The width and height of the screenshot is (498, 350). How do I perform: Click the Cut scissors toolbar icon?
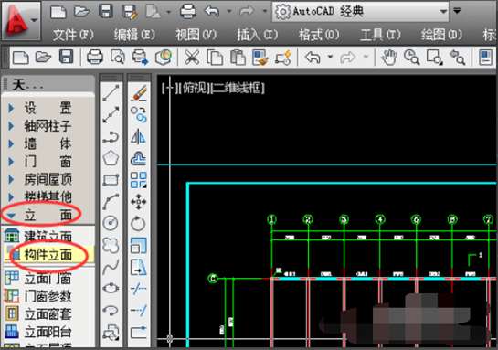[192, 58]
